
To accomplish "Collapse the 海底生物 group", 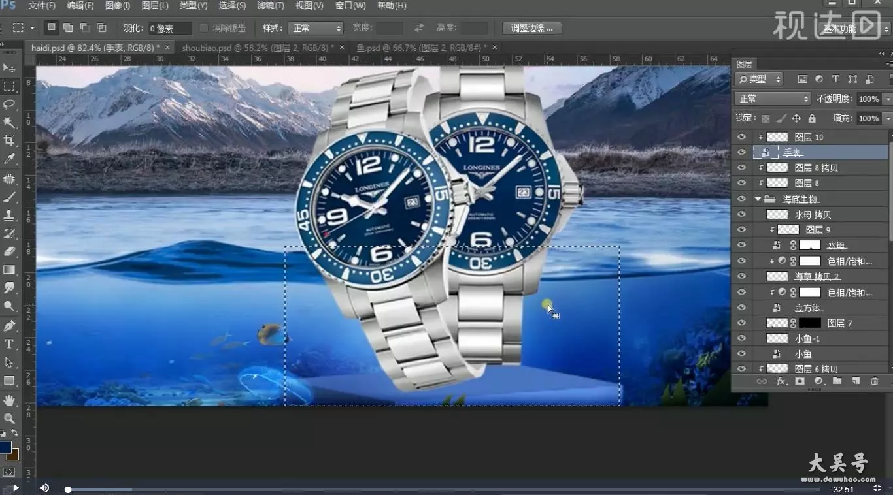I will pos(758,199).
